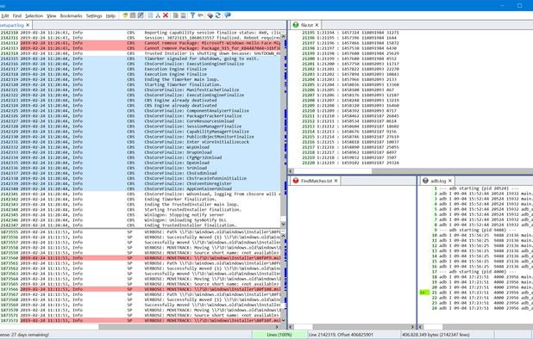Viewport: 533px width, 339px height.
Task: Click scroll-down arrow of upper setupact.log pane
Action: coord(283,224)
